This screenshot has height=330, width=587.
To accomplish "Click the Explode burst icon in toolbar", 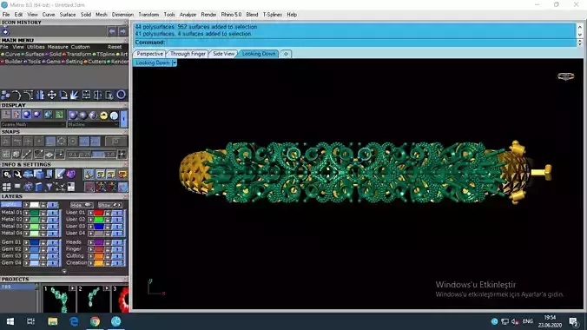I will (x=75, y=95).
